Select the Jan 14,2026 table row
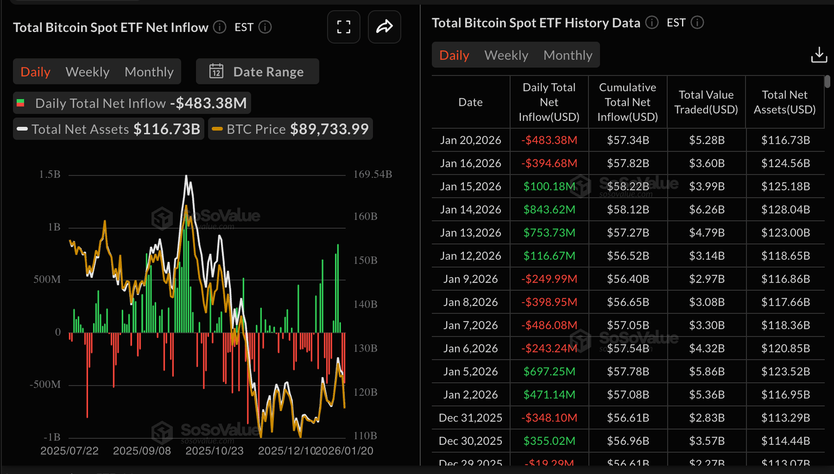Image resolution: width=834 pixels, height=474 pixels. [x=628, y=209]
